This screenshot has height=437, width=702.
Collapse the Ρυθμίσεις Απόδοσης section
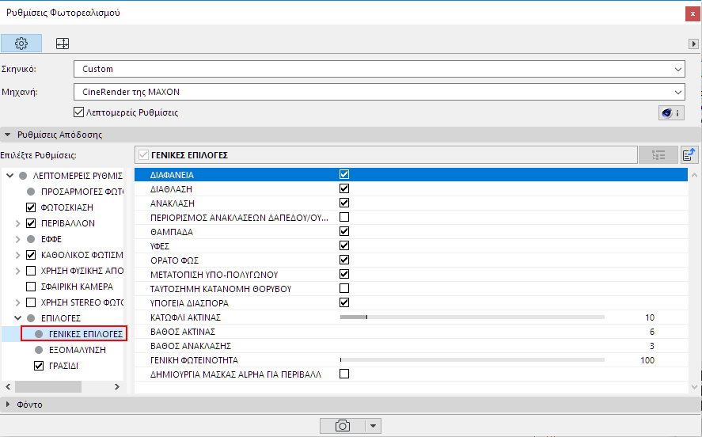pos(8,135)
